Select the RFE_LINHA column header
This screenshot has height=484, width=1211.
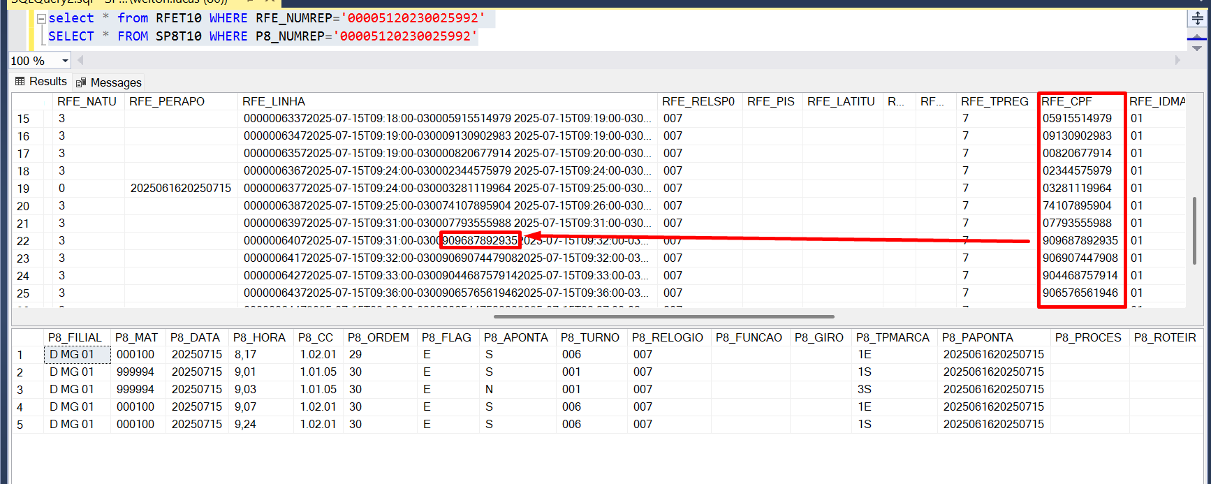point(447,101)
